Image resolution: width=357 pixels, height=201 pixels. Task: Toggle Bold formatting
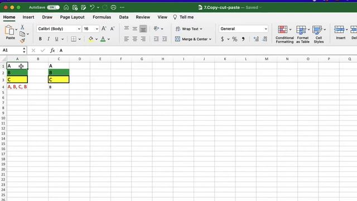click(40, 39)
